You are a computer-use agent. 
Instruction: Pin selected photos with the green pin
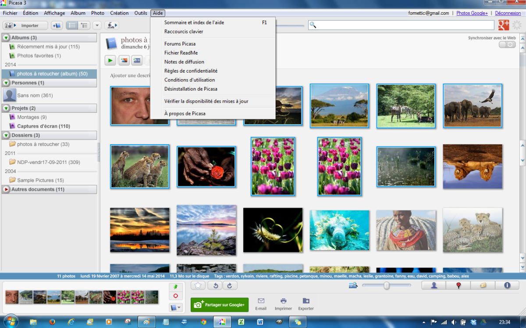175,287
